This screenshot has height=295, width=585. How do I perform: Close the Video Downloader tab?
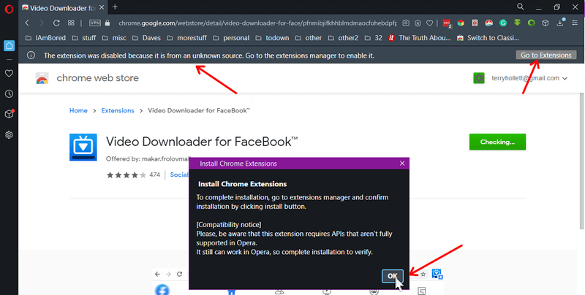tap(102, 7)
